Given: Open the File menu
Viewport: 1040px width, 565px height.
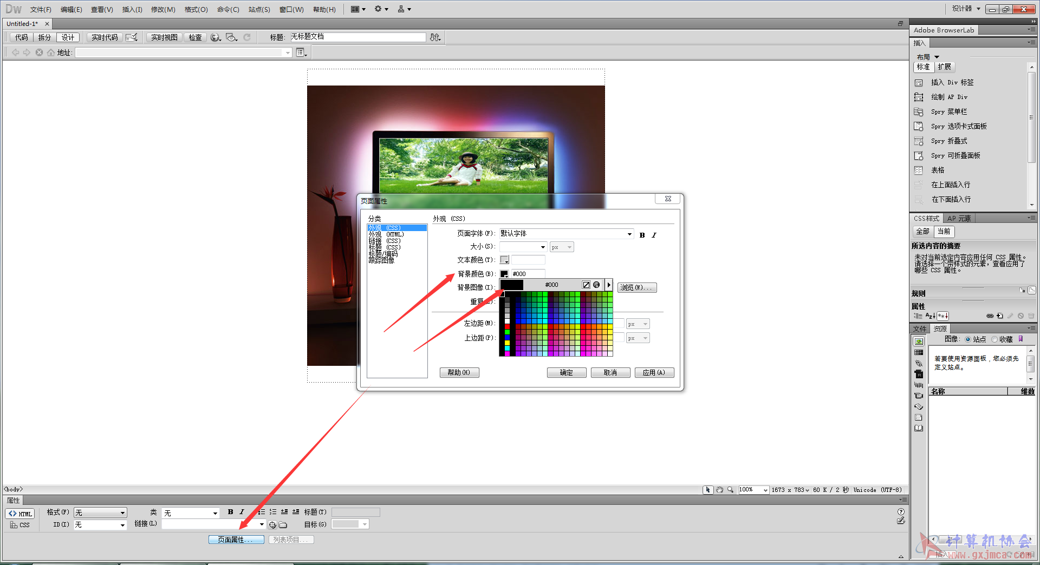Looking at the screenshot, I should tap(41, 9).
